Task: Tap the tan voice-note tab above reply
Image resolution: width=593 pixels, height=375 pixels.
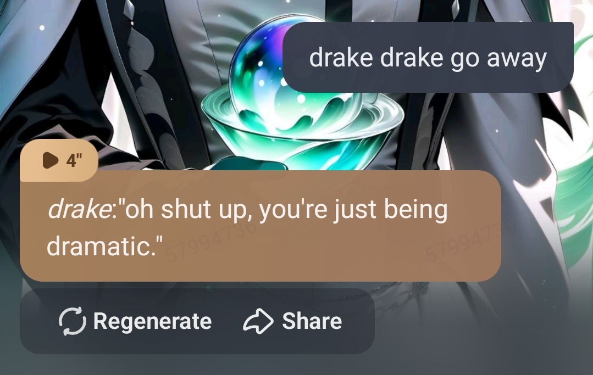Action: tap(59, 160)
